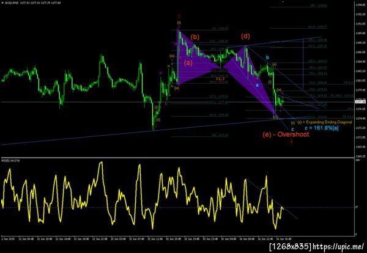Viewport: 367px width, 253px height.
Task: Select the 'c = 161.8%[a]' annotation
Action: pos(322,128)
